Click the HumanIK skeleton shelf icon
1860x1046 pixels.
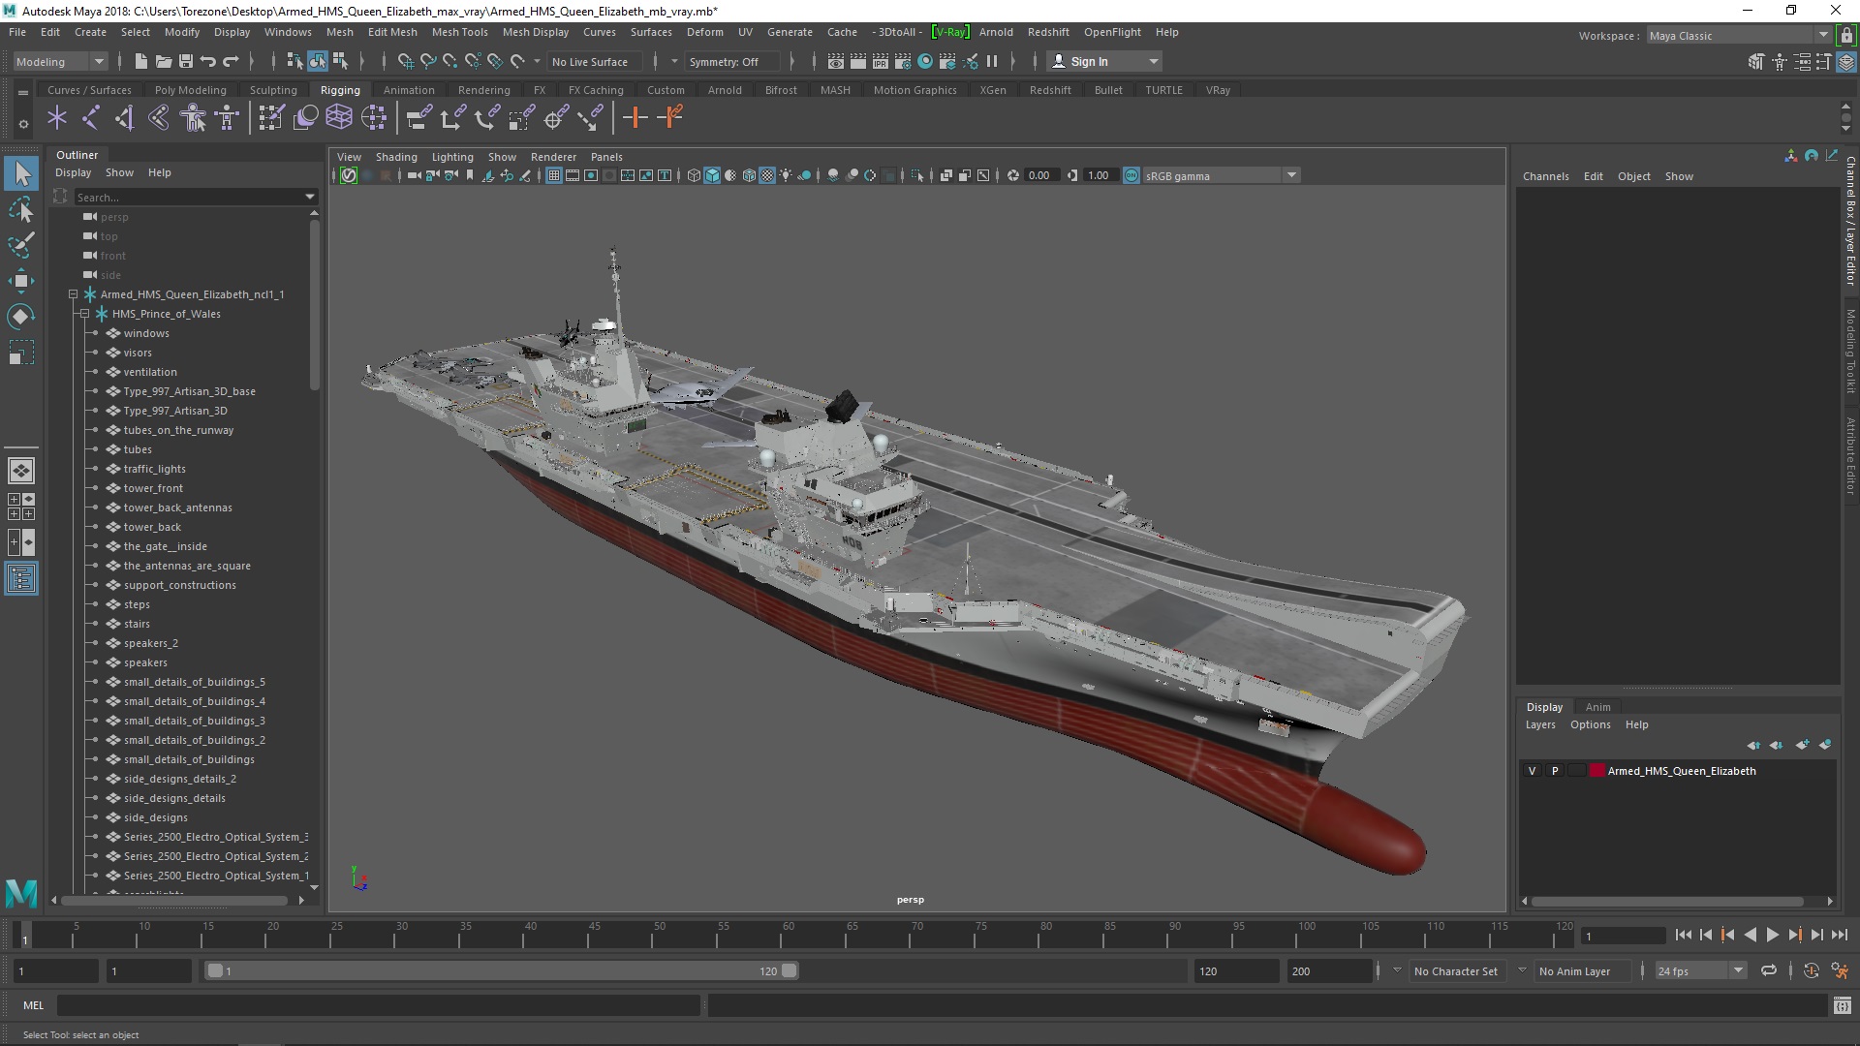tap(228, 118)
